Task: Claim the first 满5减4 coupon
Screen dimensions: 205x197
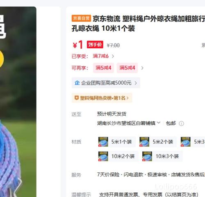Action: click(x=103, y=68)
